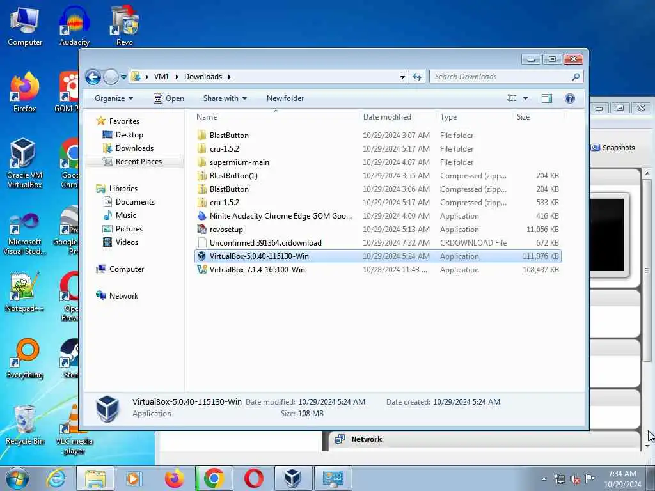Sort by Size column header
The height and width of the screenshot is (491, 655).
click(538, 117)
